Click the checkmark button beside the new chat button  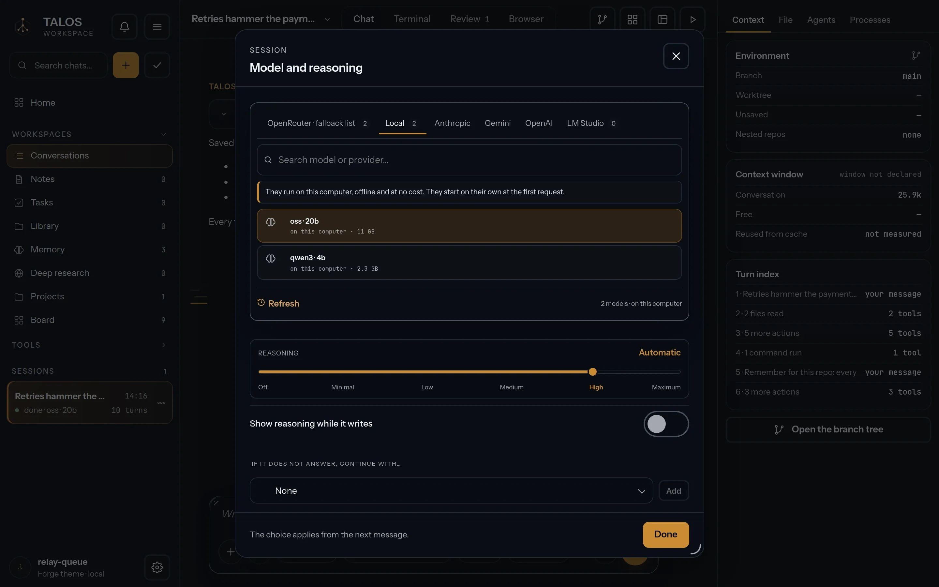[157, 65]
